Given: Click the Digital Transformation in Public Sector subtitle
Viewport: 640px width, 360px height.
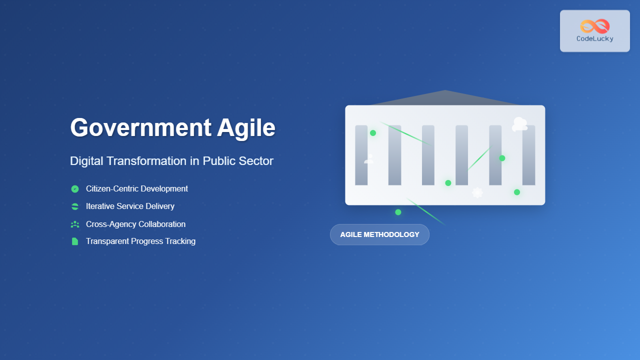Looking at the screenshot, I should point(171,161).
